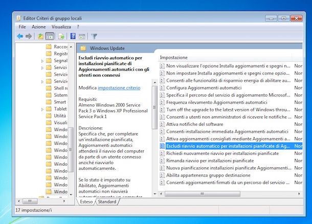Open the Visualizza menu

(x=61, y=27)
